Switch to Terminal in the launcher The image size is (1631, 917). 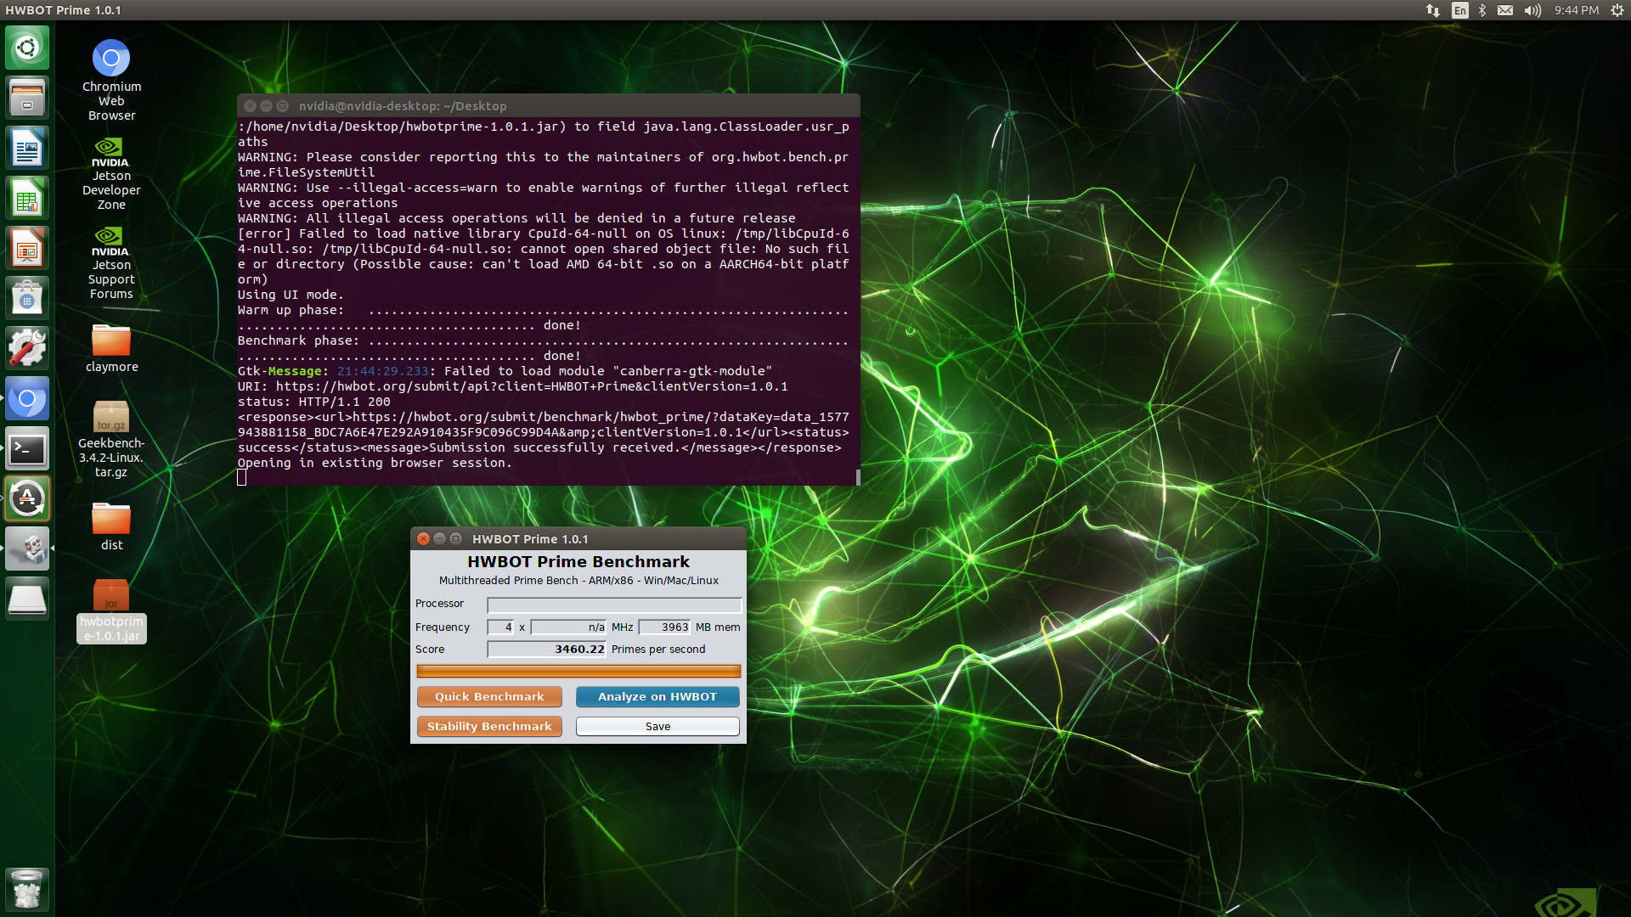(x=27, y=448)
